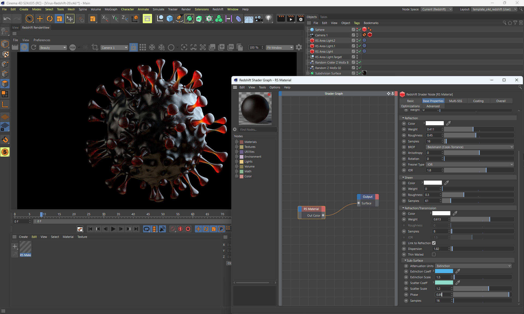Viewport: 524px width, 314px height.
Task: Enable the Thin Walled checkbox
Action: click(434, 254)
